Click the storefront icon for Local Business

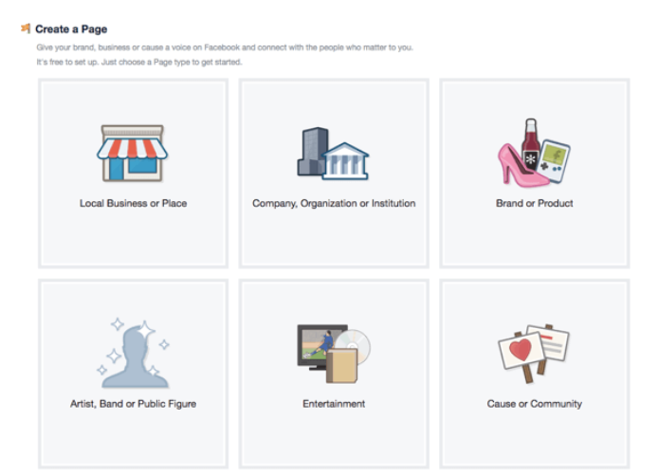pyautogui.click(x=132, y=154)
